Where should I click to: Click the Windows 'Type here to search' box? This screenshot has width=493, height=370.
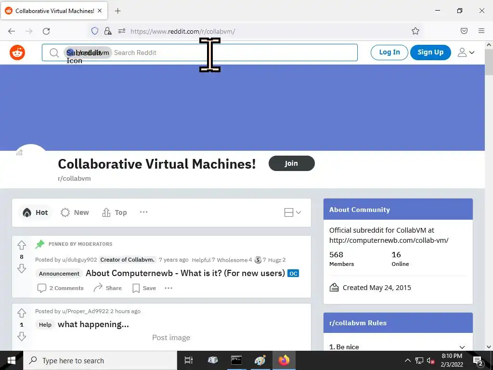coord(100,360)
